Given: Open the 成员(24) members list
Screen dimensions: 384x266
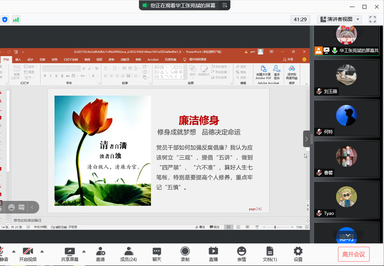Looking at the screenshot, I should pos(129,254).
